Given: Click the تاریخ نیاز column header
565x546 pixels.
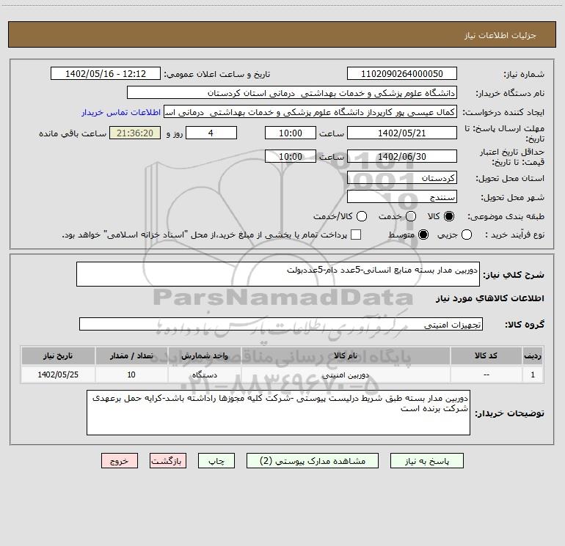Looking at the screenshot, I should pyautogui.click(x=58, y=356).
